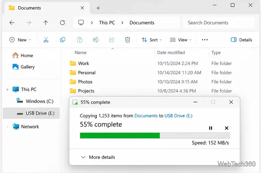Go back with the left arrow button
This screenshot has height=173, width=261.
point(12,23)
